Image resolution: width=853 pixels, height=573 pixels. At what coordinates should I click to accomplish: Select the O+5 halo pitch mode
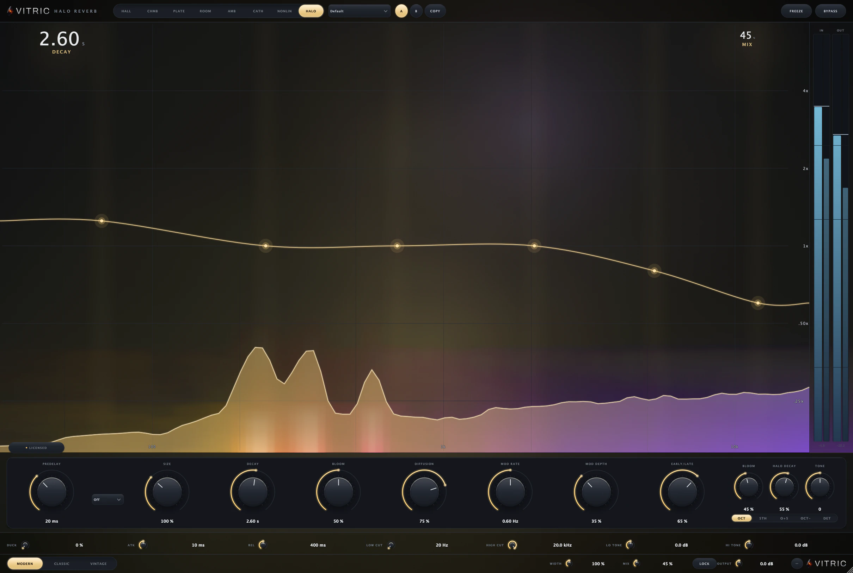coord(784,518)
